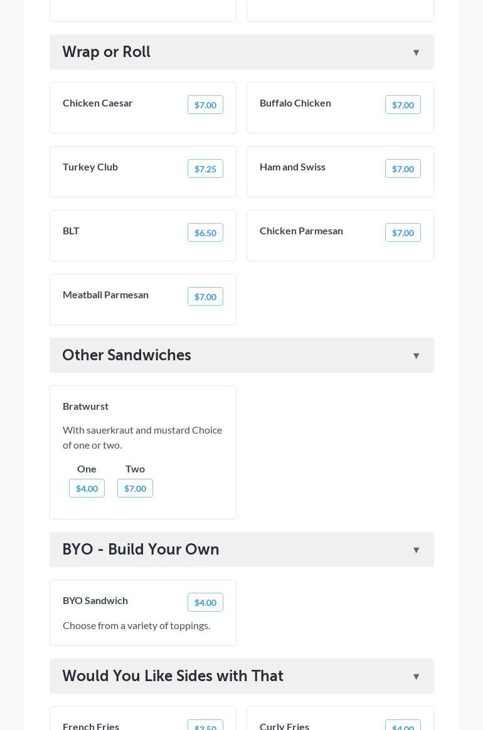483x730 pixels.
Task: Choose two Bratwursts for $7.00
Action: [135, 488]
